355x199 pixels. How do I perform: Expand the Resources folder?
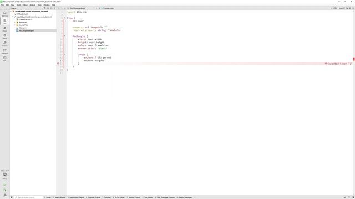pos(15,22)
